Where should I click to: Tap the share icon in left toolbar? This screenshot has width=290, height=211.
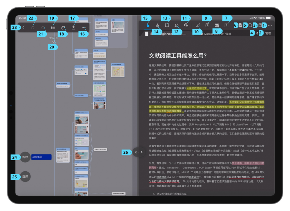click(x=73, y=27)
